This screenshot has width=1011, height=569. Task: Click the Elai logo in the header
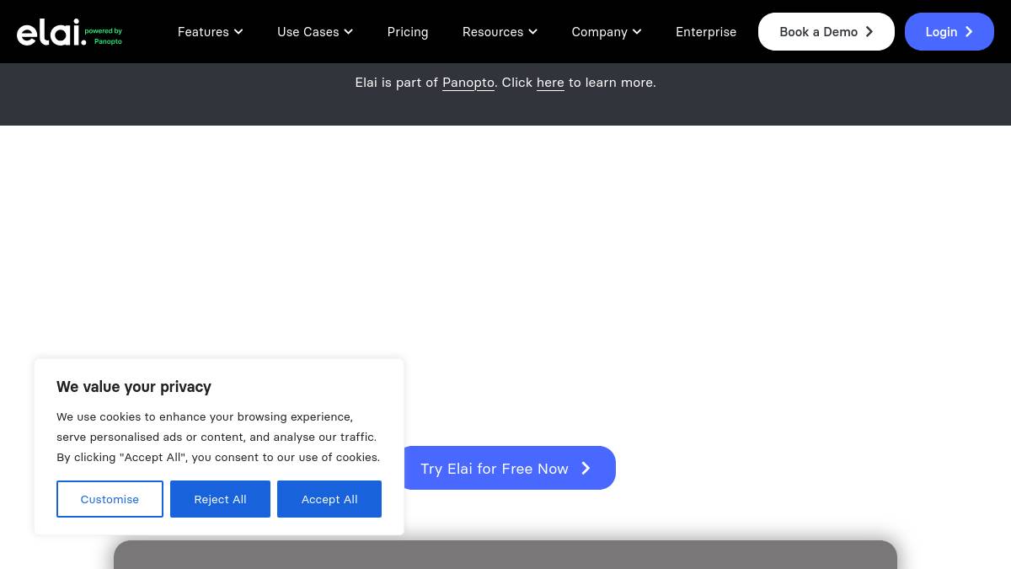[x=51, y=32]
